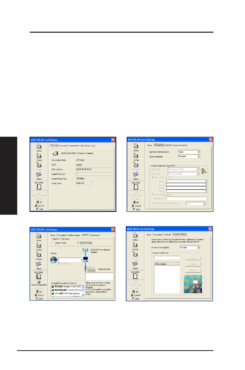Open the Config icon in the Encryption window sidebar
This screenshot has width=245, height=370.
pos(136,155)
